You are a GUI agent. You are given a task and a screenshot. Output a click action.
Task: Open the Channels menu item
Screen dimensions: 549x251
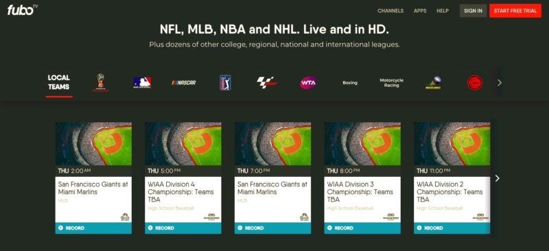(390, 11)
